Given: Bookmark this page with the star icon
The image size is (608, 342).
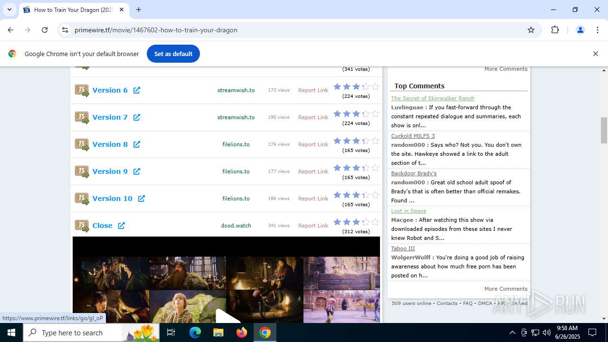Looking at the screenshot, I should pyautogui.click(x=531, y=30).
